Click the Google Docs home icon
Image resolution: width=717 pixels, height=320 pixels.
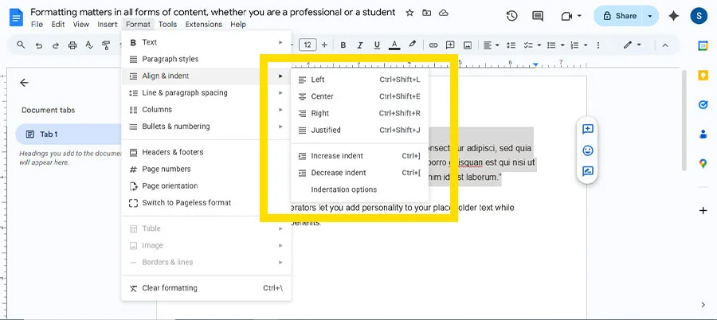click(16, 18)
